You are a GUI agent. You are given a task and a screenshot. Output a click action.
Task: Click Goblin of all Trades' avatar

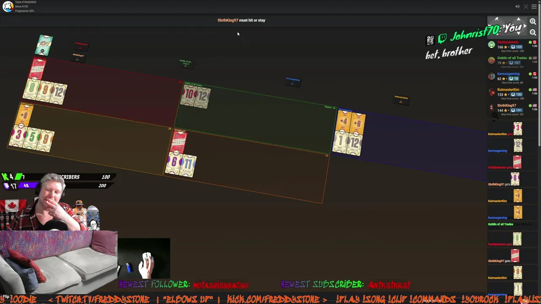[491, 60]
